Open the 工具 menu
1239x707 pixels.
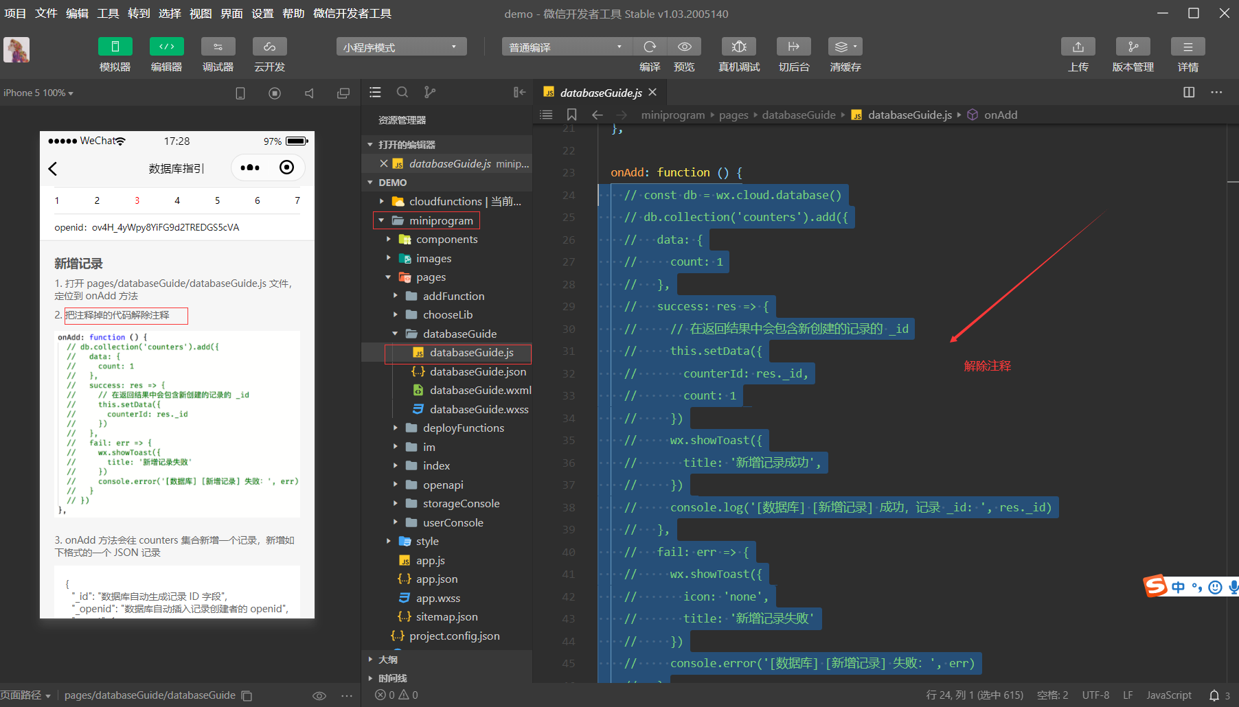click(x=108, y=14)
